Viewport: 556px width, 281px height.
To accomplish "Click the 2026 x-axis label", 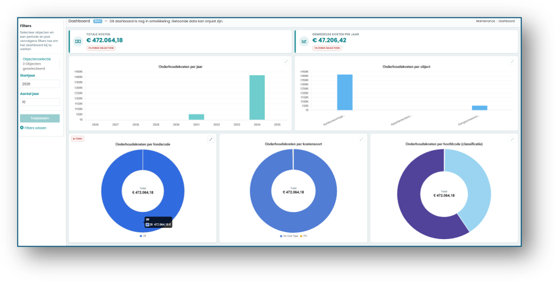I will (x=95, y=125).
